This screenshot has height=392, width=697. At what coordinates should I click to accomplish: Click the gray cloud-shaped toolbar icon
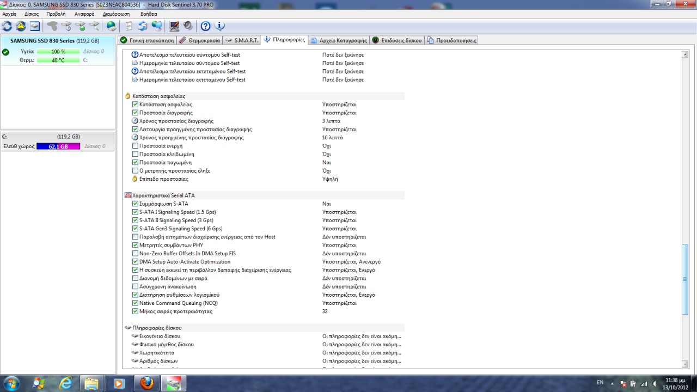(x=52, y=26)
